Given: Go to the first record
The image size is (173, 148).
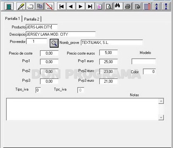Looking at the screenshot, I should pos(61,6).
